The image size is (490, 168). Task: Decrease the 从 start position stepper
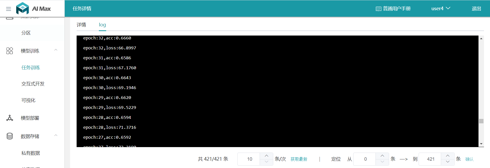382,162
